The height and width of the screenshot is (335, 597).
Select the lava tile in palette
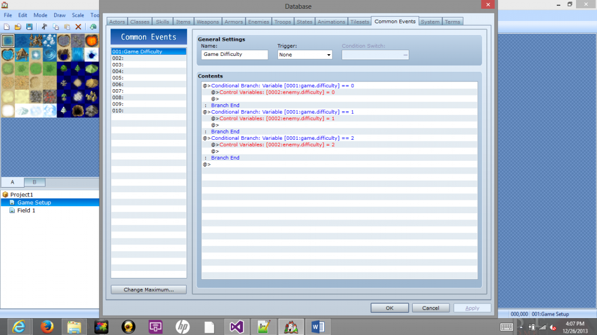click(92, 41)
